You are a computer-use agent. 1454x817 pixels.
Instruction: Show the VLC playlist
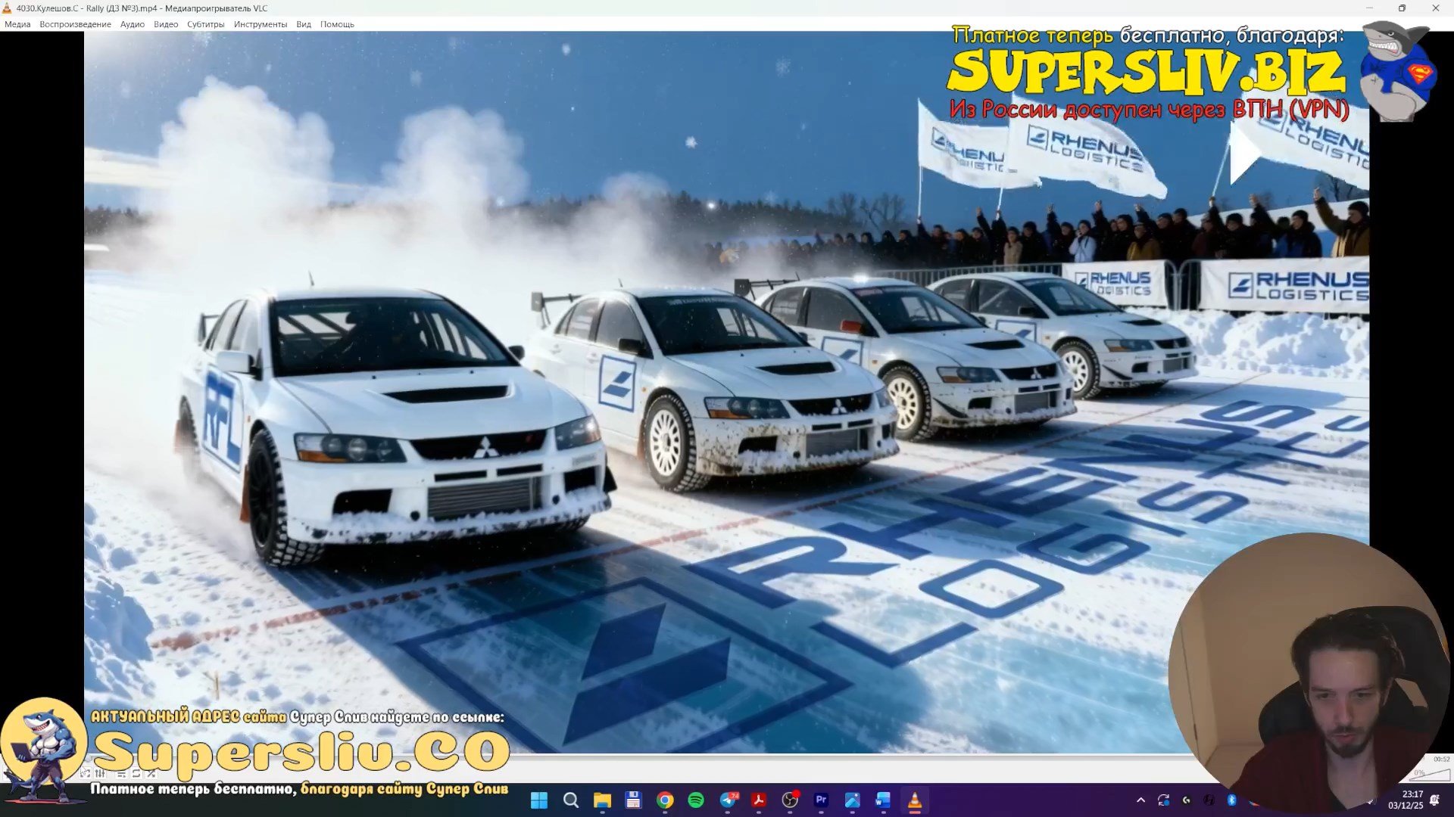coord(121,774)
